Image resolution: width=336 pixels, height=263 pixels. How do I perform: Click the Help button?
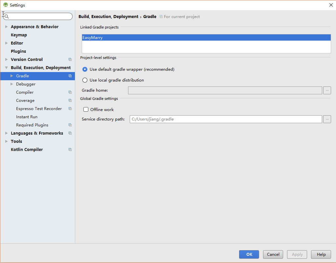pyautogui.click(x=321, y=254)
